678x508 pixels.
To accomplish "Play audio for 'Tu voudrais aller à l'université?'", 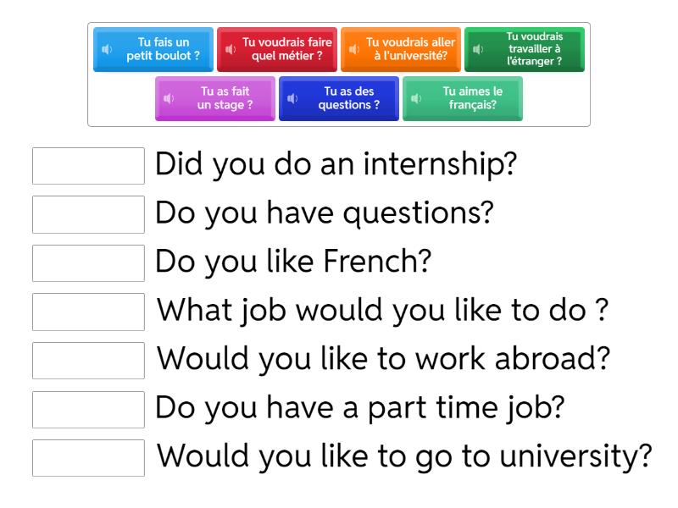I will point(354,49).
